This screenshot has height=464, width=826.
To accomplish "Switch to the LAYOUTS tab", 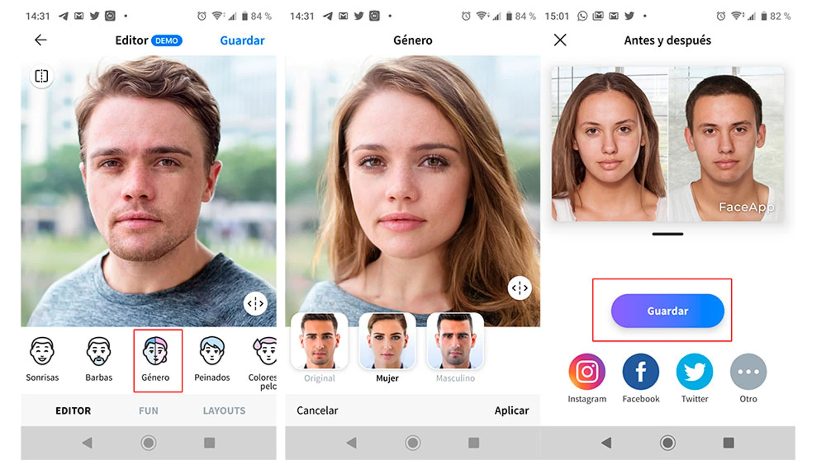I will (x=224, y=411).
